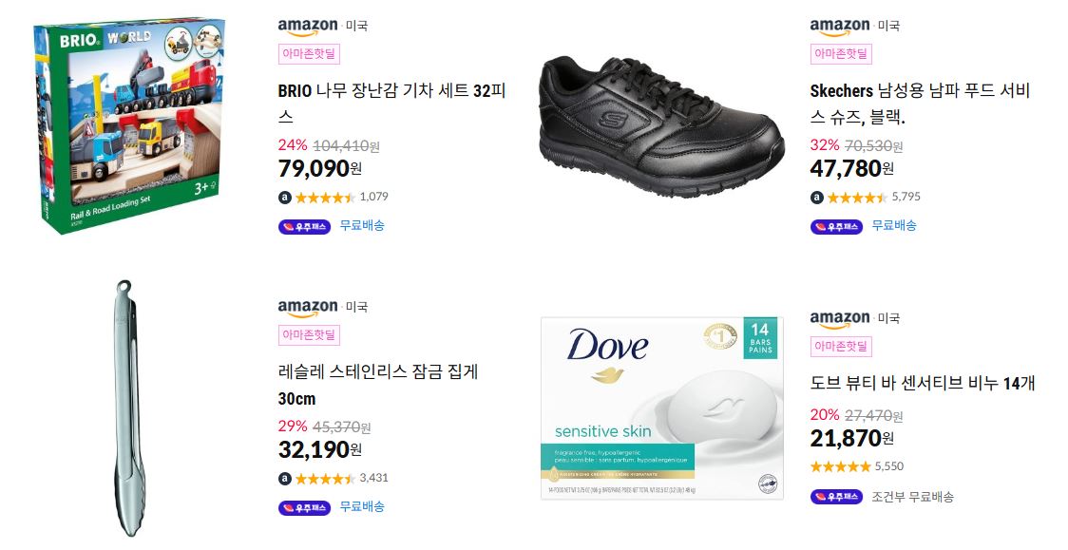The height and width of the screenshot is (550, 1068).
Task: Click the 우주패스 badge under tongs listing
Action: pyautogui.click(x=304, y=508)
